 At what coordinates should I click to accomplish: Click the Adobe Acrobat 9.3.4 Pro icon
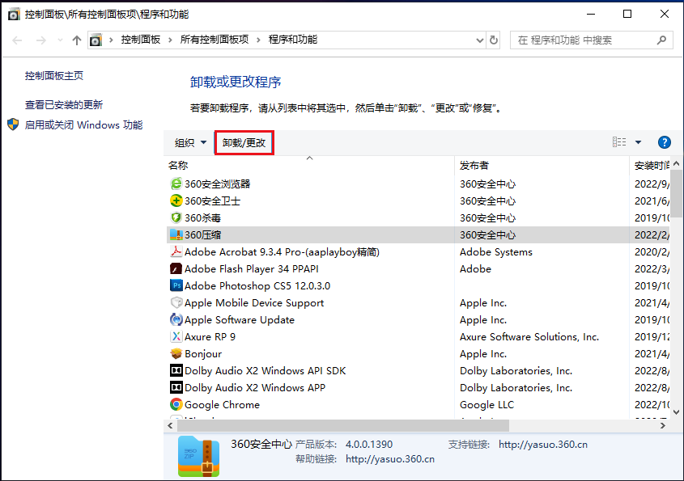click(x=176, y=252)
